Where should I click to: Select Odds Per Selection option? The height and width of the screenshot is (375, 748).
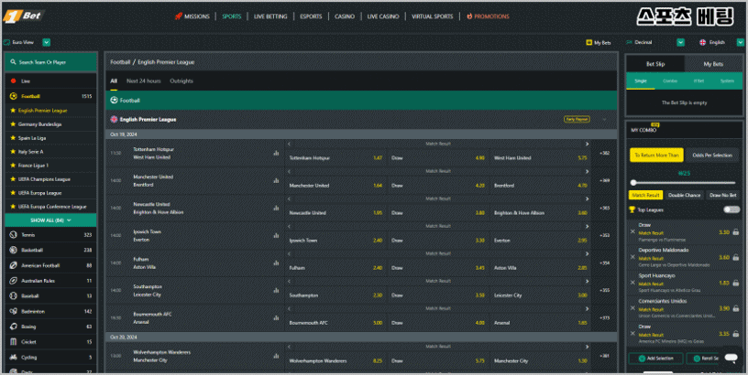pos(712,155)
